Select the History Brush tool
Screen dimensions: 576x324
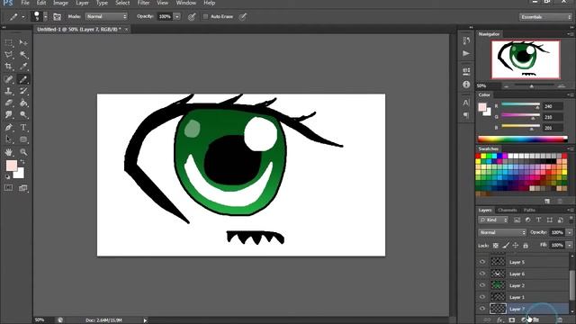[23, 91]
